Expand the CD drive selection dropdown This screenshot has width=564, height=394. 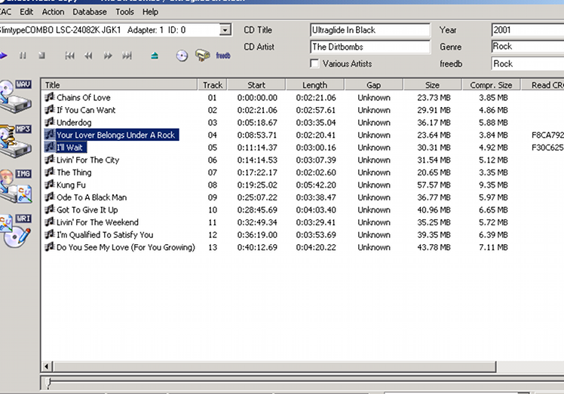225,30
